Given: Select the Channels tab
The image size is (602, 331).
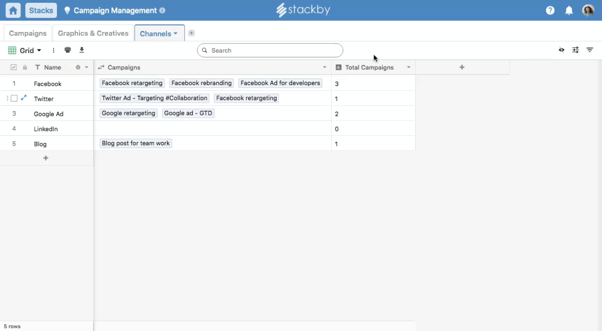Looking at the screenshot, I should [x=156, y=33].
